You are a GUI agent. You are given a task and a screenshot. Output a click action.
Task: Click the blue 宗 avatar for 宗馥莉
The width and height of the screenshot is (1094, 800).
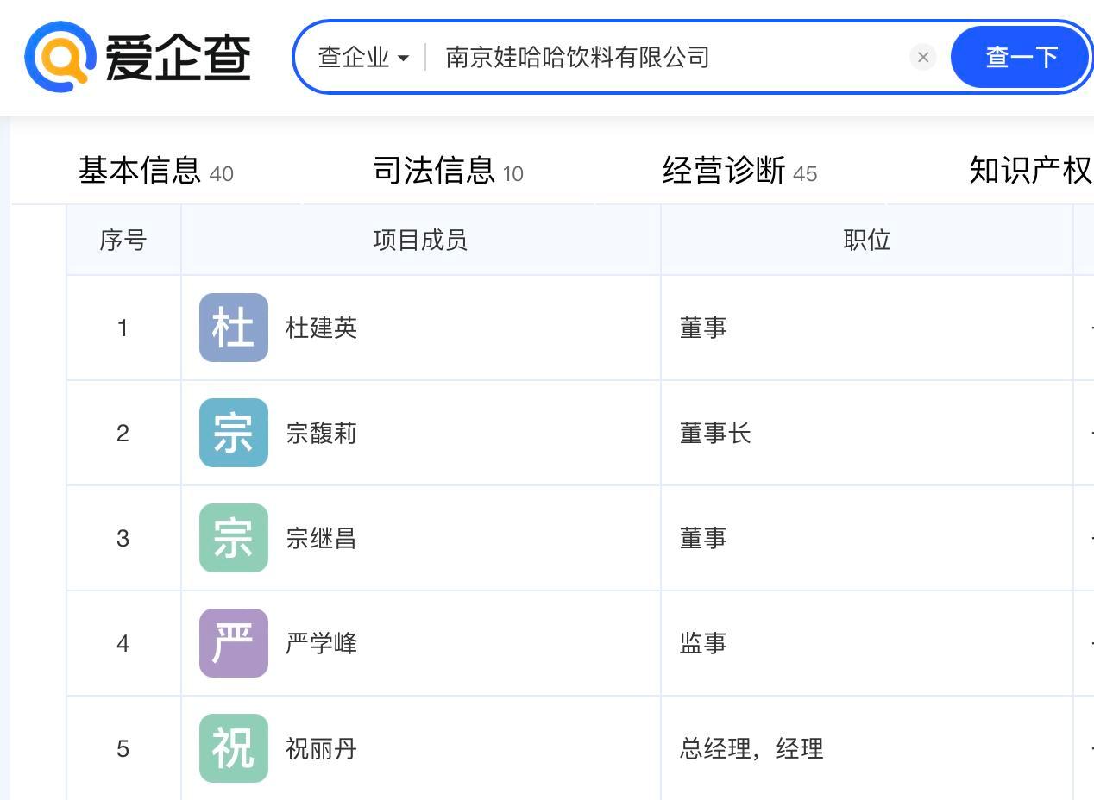[x=234, y=433]
